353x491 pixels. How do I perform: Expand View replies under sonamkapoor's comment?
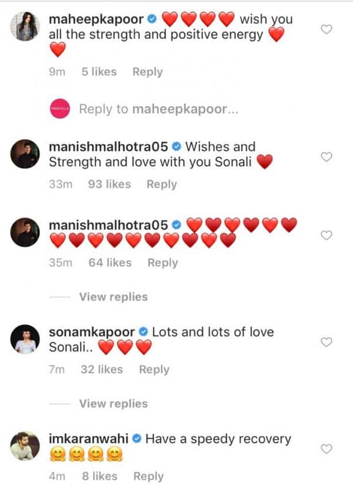113,404
